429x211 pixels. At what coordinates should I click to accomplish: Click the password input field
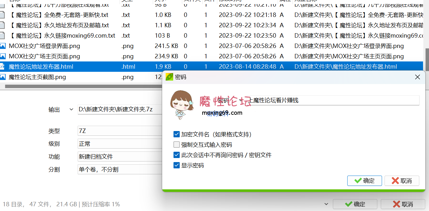point(332,100)
